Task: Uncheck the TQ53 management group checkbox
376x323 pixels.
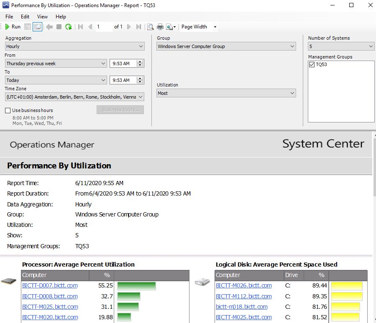Action: [312, 64]
